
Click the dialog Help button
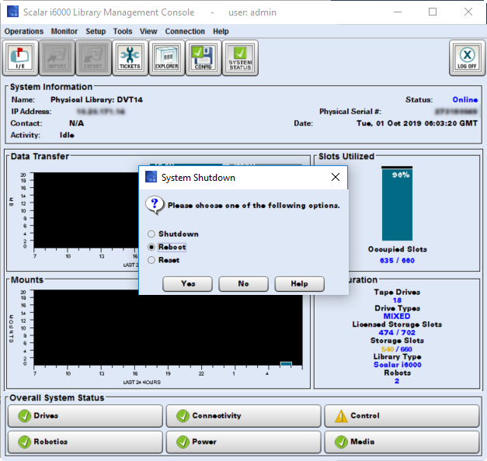(x=299, y=284)
